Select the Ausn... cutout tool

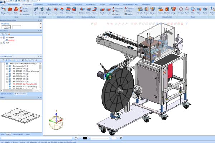[x=56, y=10]
